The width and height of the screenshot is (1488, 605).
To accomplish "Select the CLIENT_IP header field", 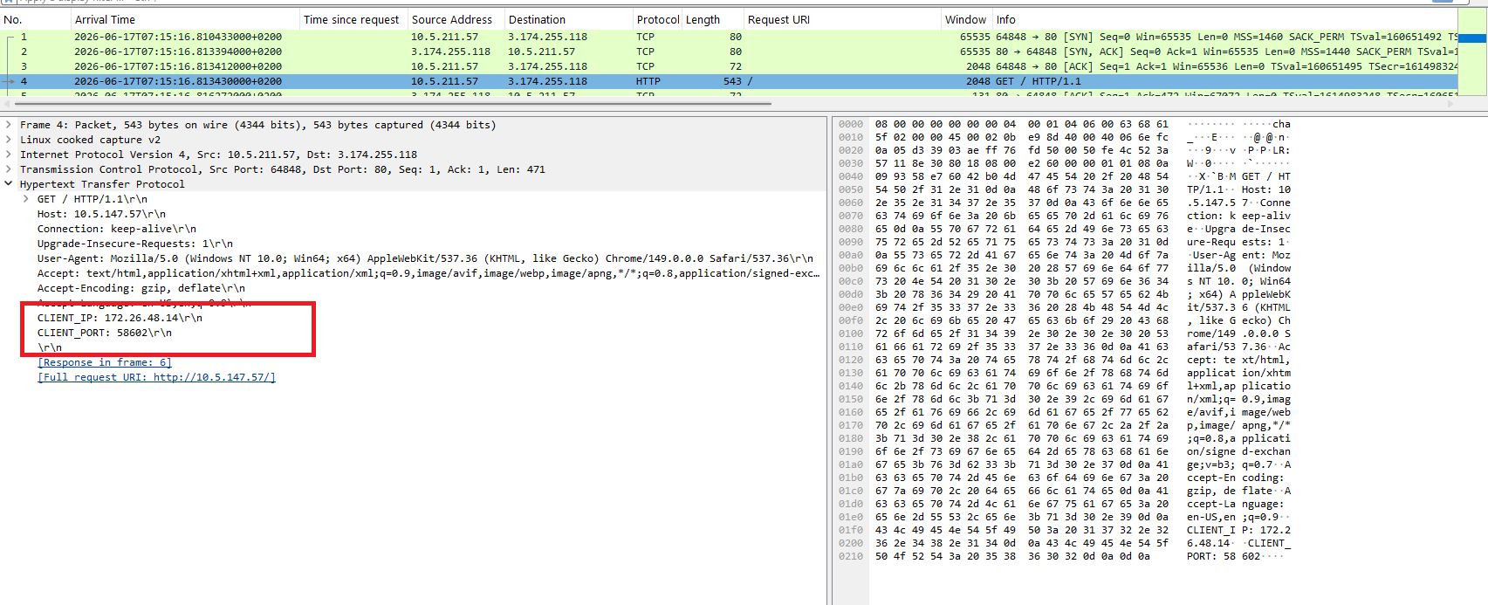I will pos(120,318).
